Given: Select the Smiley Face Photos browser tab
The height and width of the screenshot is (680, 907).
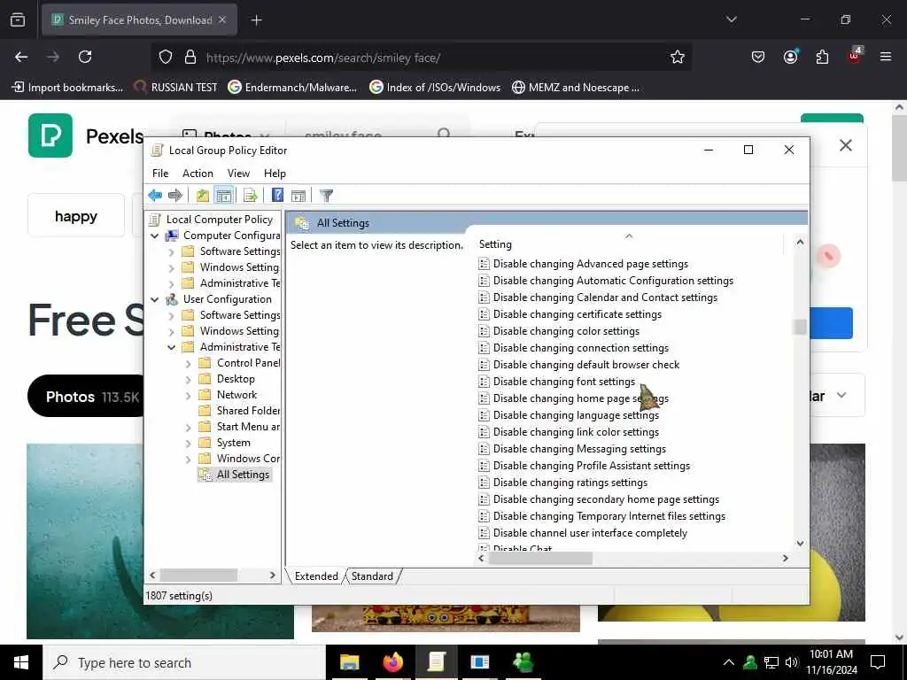Looking at the screenshot, I should pos(139,20).
